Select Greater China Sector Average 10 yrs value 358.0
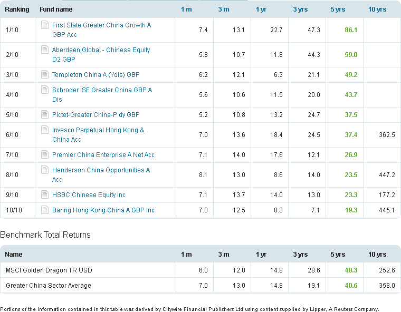This screenshot has width=401, height=312. pyautogui.click(x=387, y=286)
